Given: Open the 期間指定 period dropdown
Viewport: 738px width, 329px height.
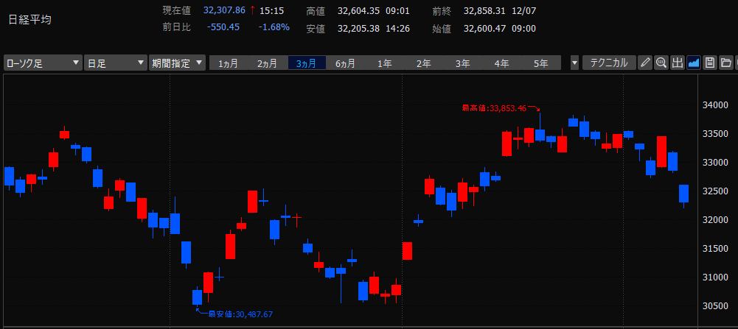Looking at the screenshot, I should click(177, 63).
